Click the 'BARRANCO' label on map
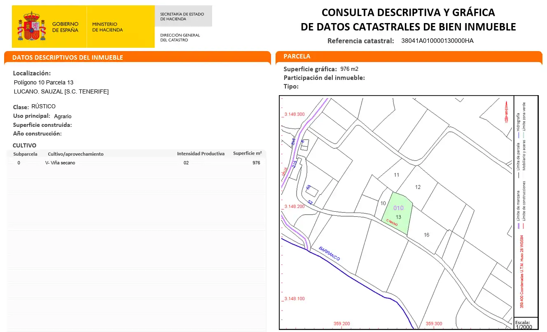 [330, 253]
